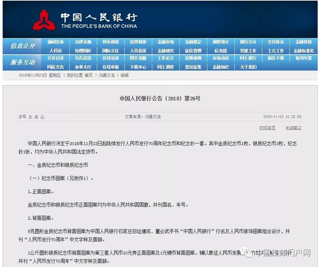Viewport: 321px width, 267px height.
Task: Select 网上调查 navigation item
Action: [165, 67]
